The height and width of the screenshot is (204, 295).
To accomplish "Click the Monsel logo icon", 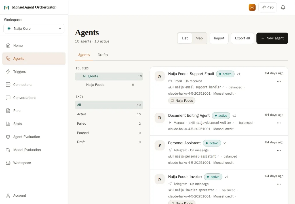I will [7, 7].
